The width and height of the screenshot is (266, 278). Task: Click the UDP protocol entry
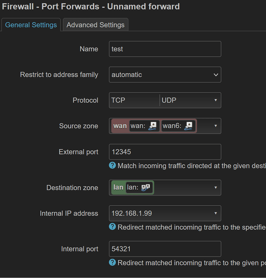[169, 100]
